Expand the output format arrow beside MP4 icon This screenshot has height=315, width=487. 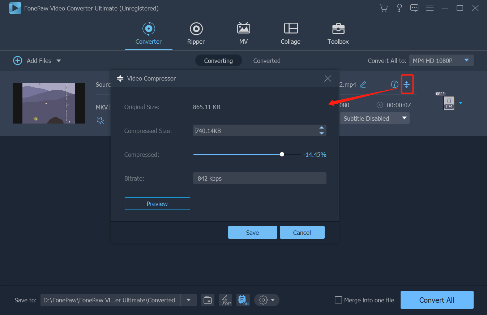[x=461, y=103]
